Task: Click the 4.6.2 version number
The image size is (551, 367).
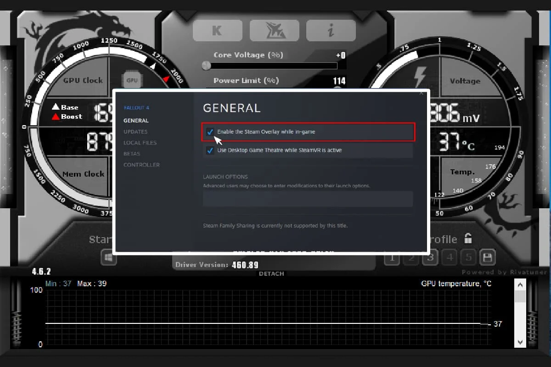Action: (x=41, y=272)
